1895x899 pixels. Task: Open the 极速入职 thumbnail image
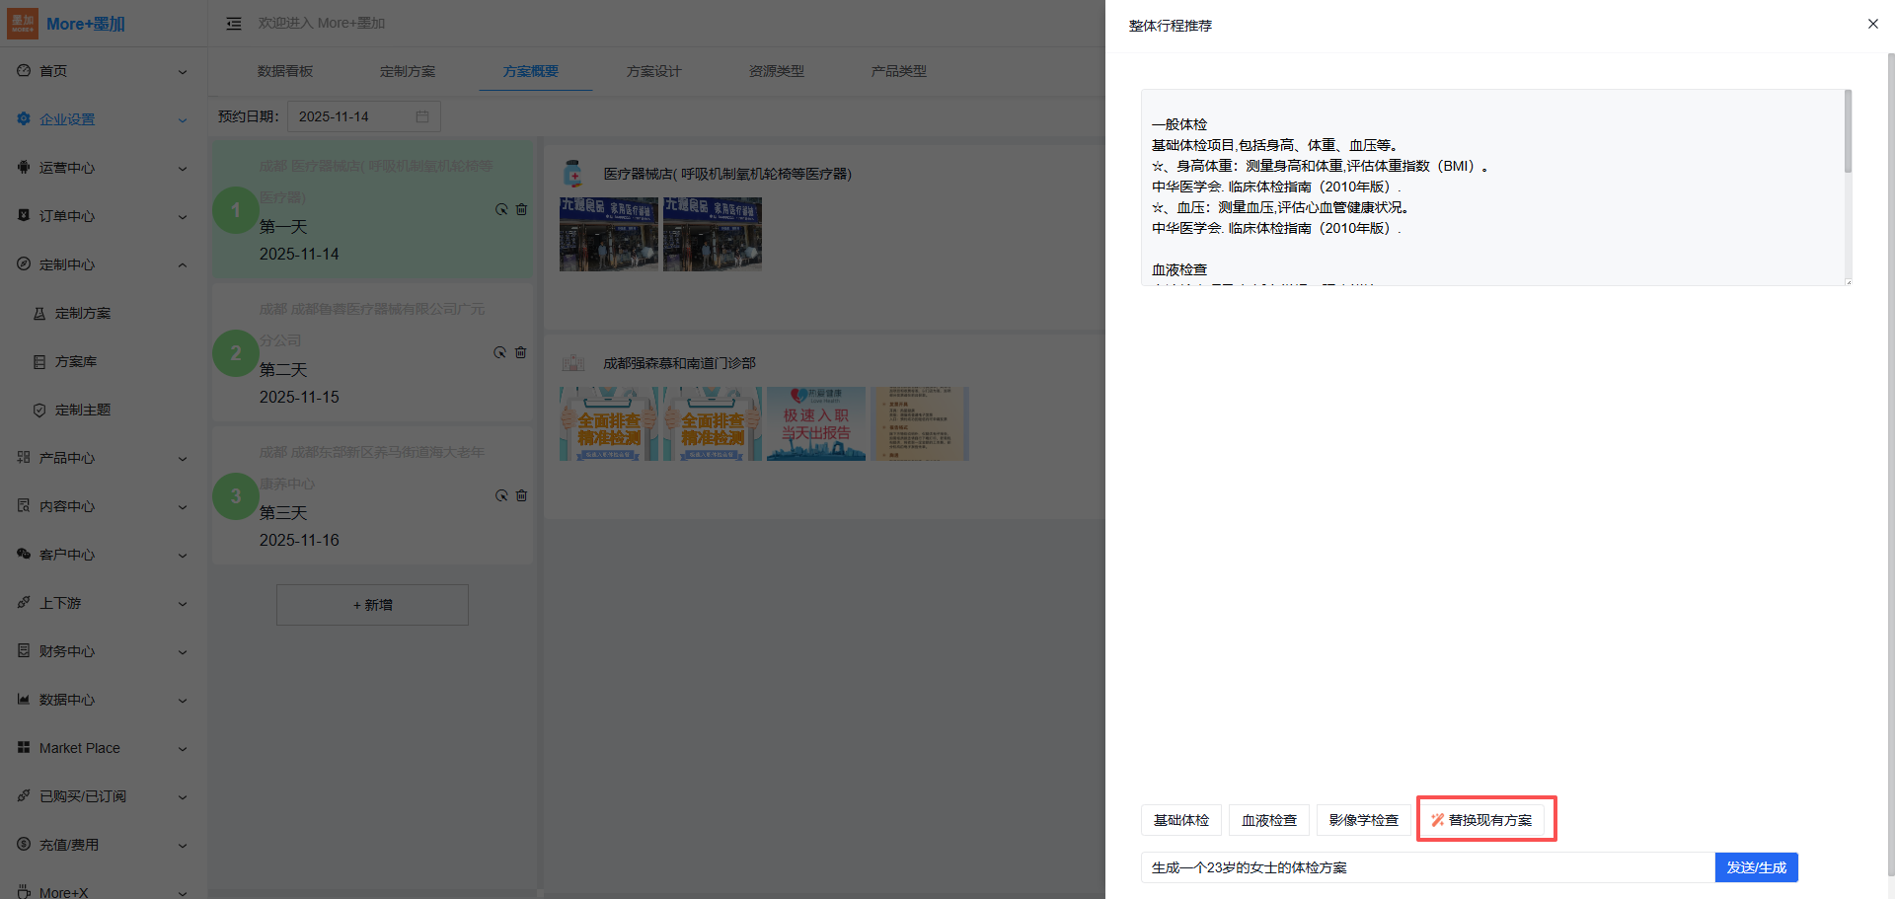pos(815,423)
